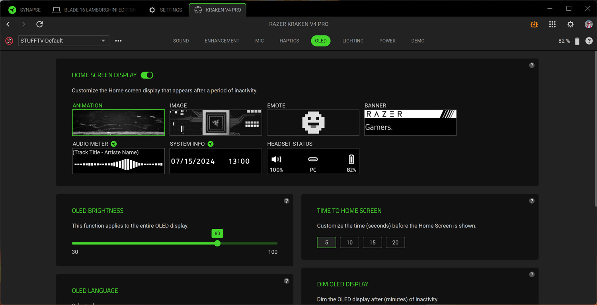597x305 pixels.
Task: Select the KRAKEN V4 PRO window tab
Action: [x=218, y=10]
